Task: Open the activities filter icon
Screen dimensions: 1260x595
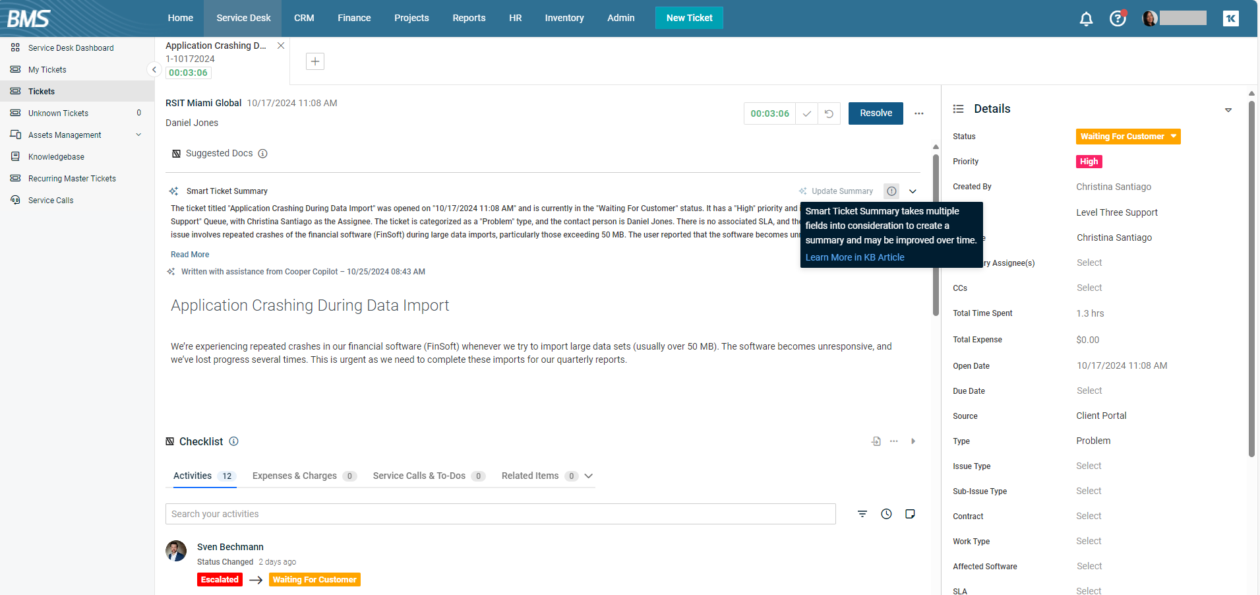Action: point(862,514)
